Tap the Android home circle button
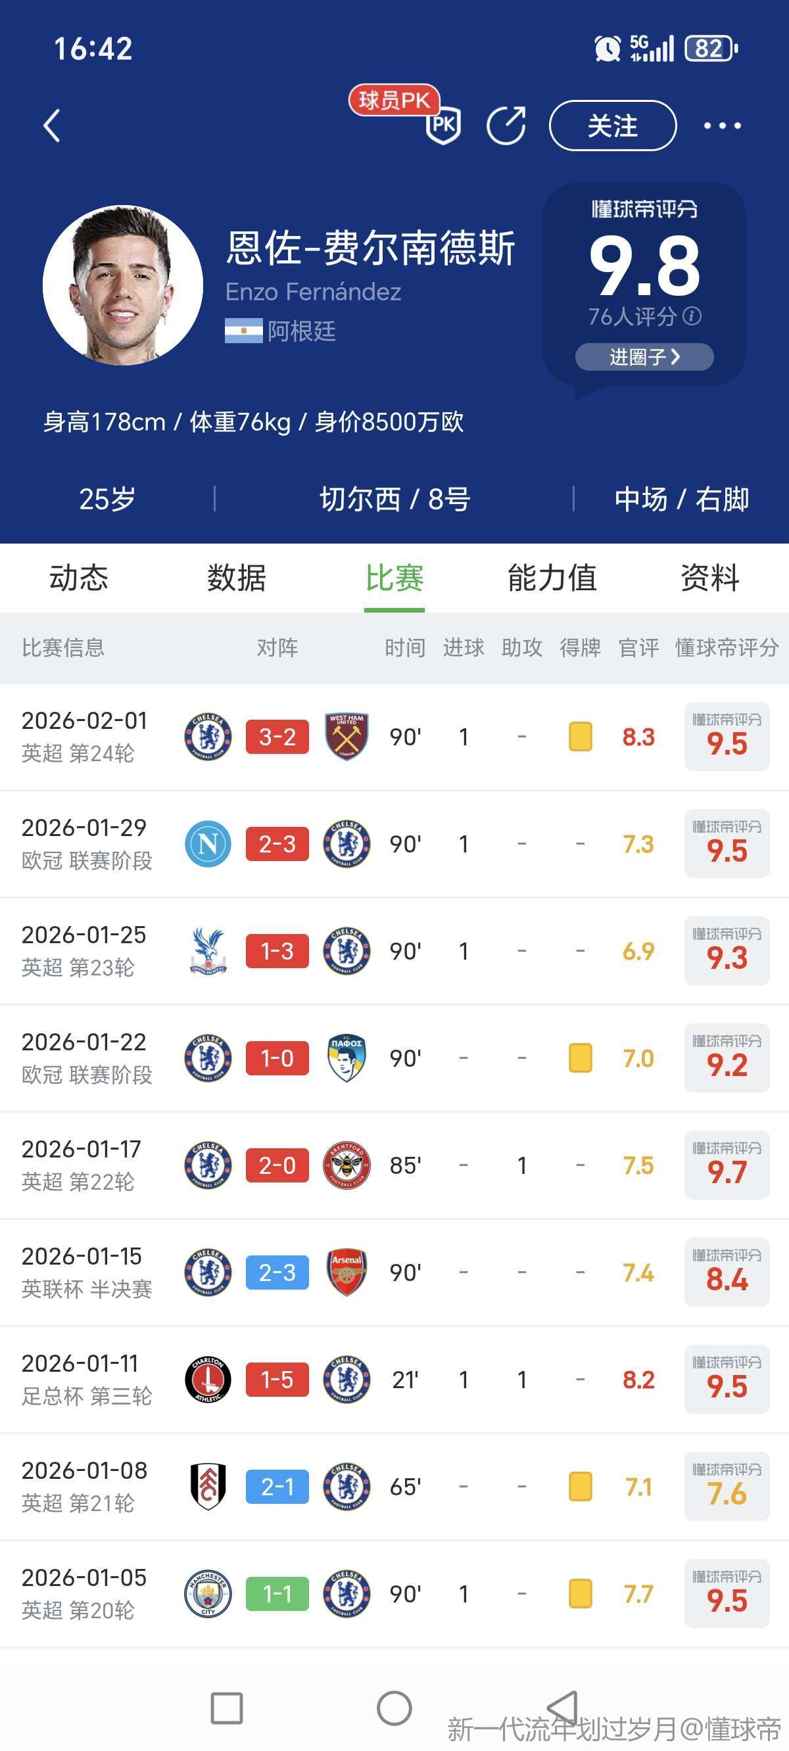The height and width of the screenshot is (1751, 789). 394,1708
